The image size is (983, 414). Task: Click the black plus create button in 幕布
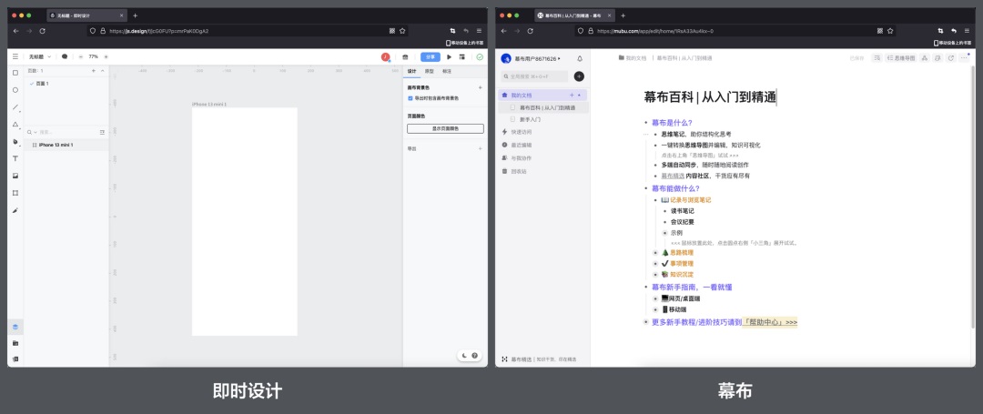coord(579,76)
